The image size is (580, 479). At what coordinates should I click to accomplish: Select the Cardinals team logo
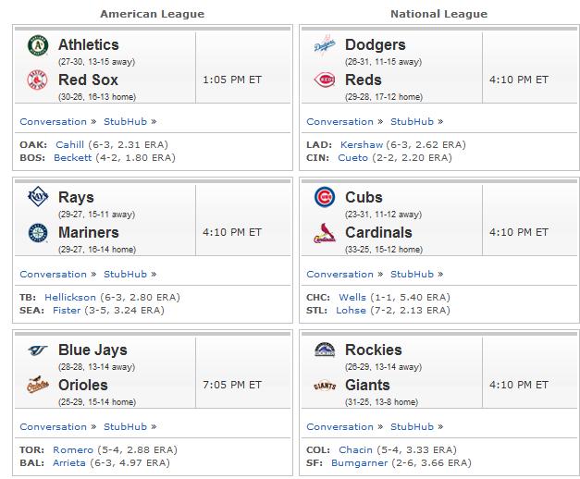pyautogui.click(x=325, y=233)
